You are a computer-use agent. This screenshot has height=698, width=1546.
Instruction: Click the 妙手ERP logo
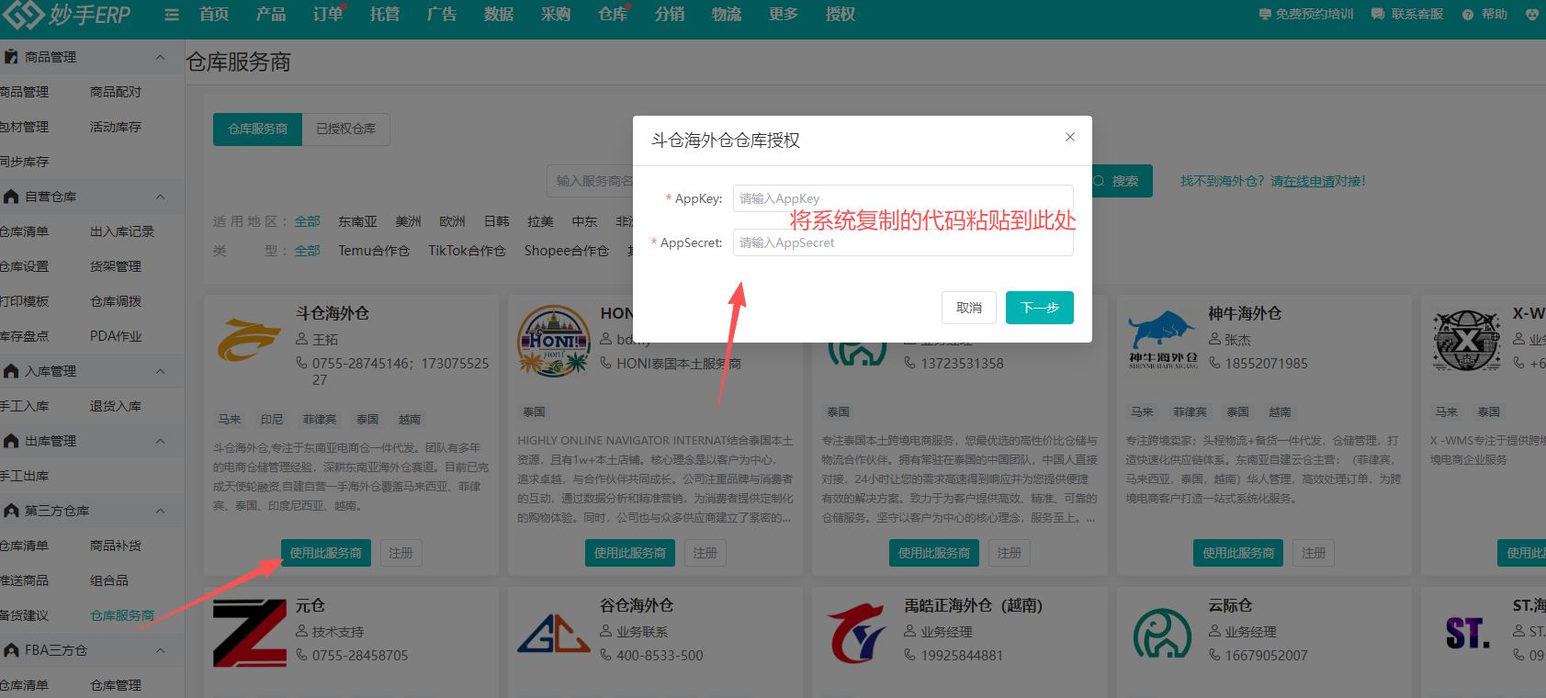point(66,14)
